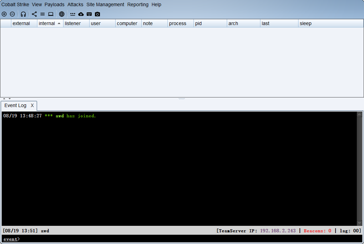Click the event command input field
This screenshot has height=244, width=364.
(x=189, y=239)
